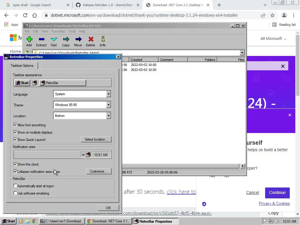Select the Taskbar Options tab
The image size is (300, 225).
(x=22, y=66)
